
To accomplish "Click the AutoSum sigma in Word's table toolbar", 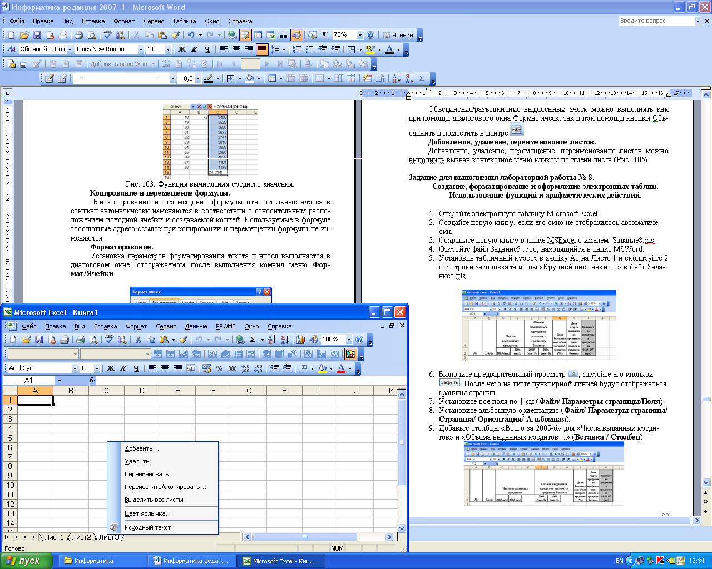I will point(422,78).
